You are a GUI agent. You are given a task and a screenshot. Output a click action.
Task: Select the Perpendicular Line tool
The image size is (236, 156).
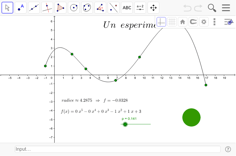(47, 8)
